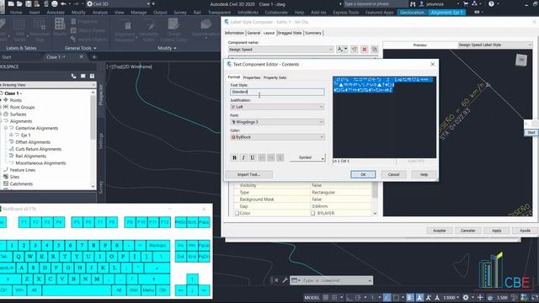
Task: Open the Preview Design Speed Label Style dropdown
Action: tap(494, 45)
